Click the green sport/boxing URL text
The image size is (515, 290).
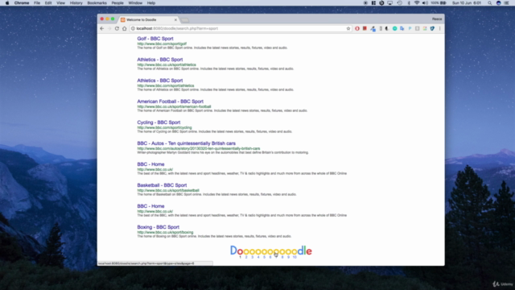pyautogui.click(x=165, y=233)
